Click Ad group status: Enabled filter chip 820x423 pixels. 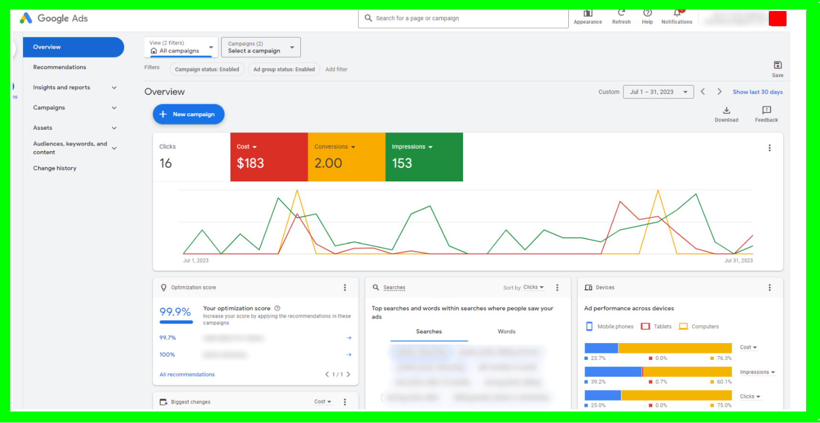click(284, 69)
